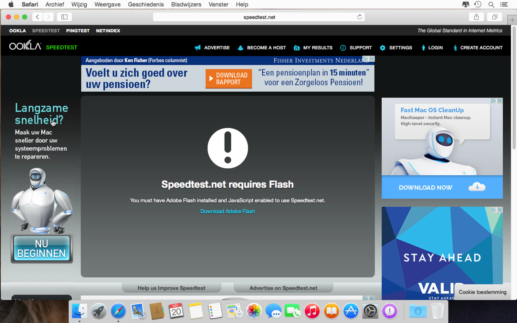The width and height of the screenshot is (517, 323).
Task: Click the NU BEGINNEN button
Action: [x=42, y=249]
